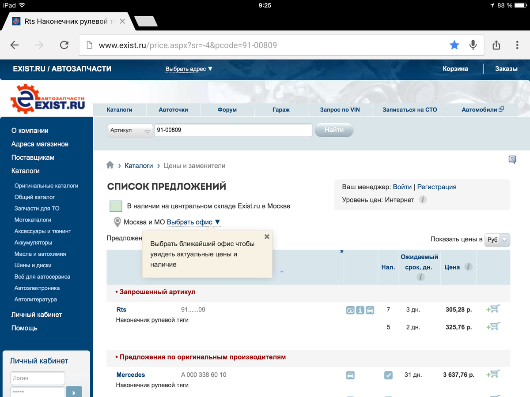Click the info icon beside Цена header
Screen dimensions: 530x397
468,267
